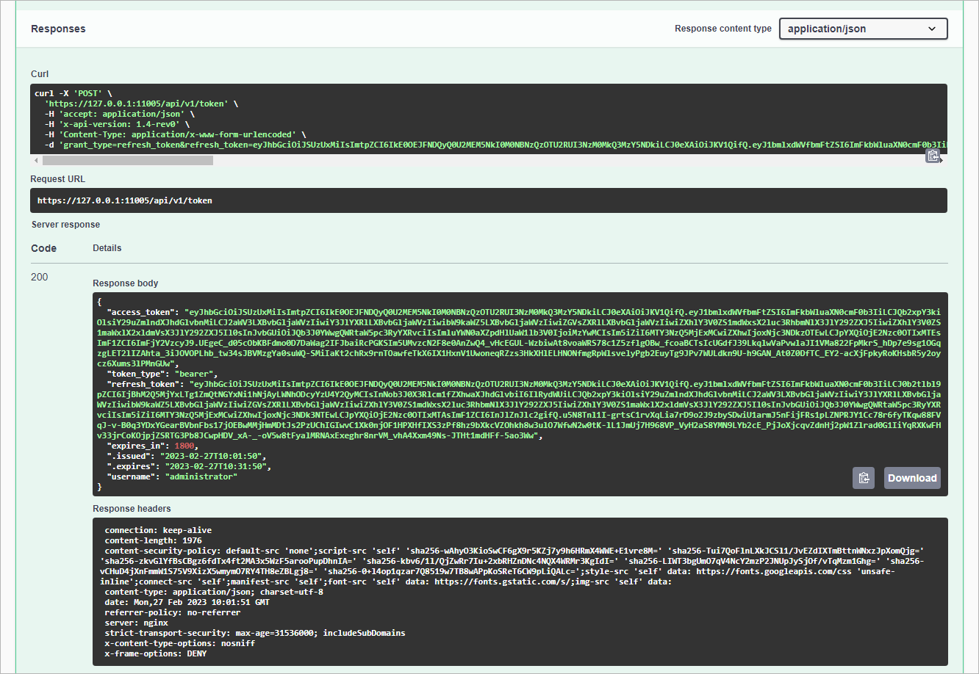Click the 200 response code
Image resolution: width=979 pixels, height=674 pixels.
click(x=40, y=277)
